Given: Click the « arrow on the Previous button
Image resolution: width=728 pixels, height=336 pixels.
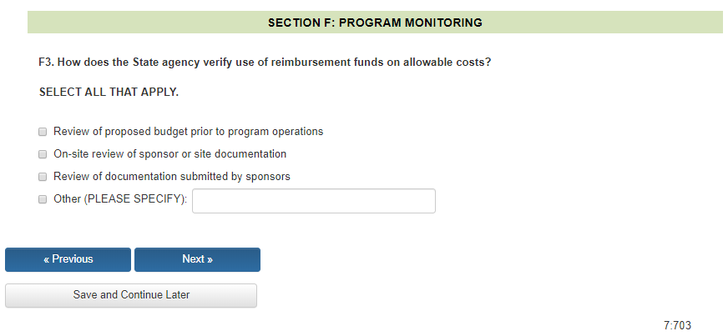Looking at the screenshot, I should [x=46, y=259].
